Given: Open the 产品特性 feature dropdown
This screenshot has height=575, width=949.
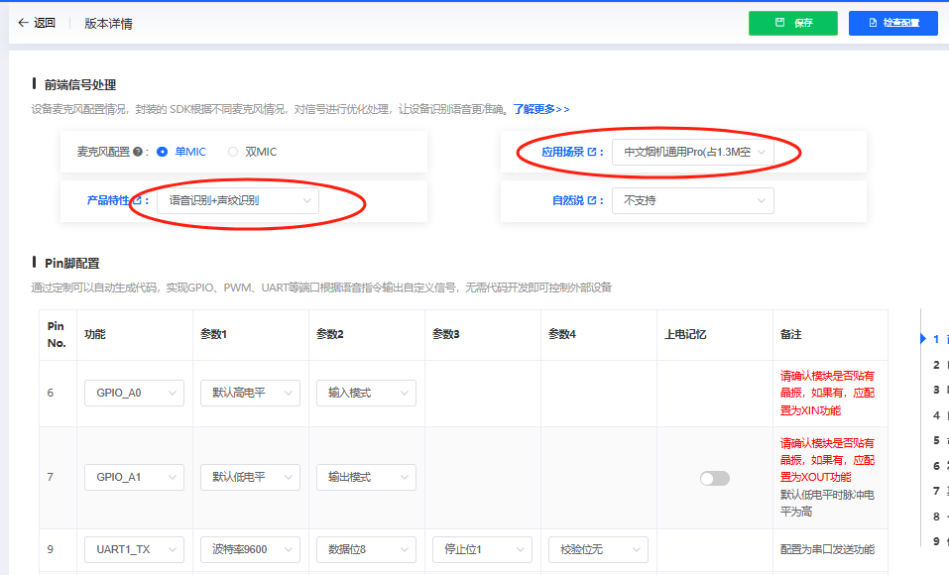Looking at the screenshot, I should pos(238,200).
